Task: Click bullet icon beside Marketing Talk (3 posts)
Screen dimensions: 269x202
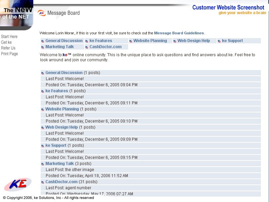Action: tap(43, 164)
